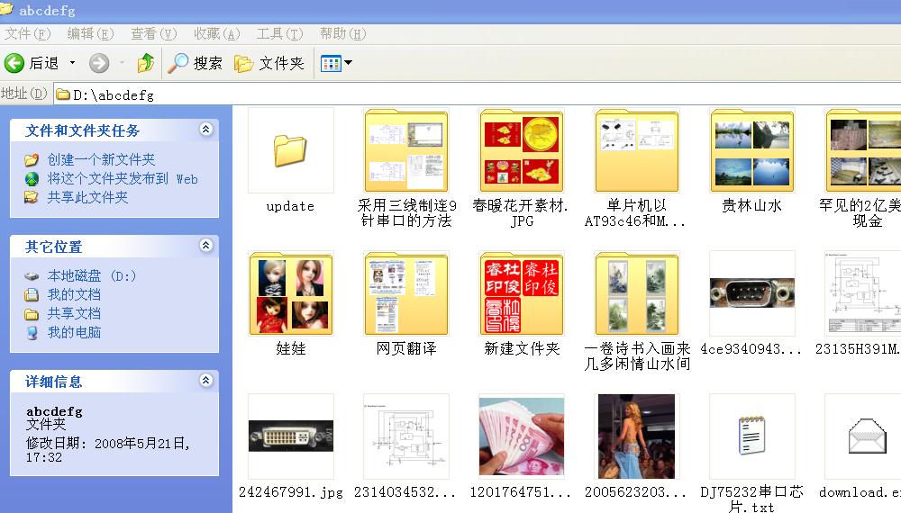The height and width of the screenshot is (513, 901).
Task: Open the 工具(T) menu
Action: coord(279,34)
